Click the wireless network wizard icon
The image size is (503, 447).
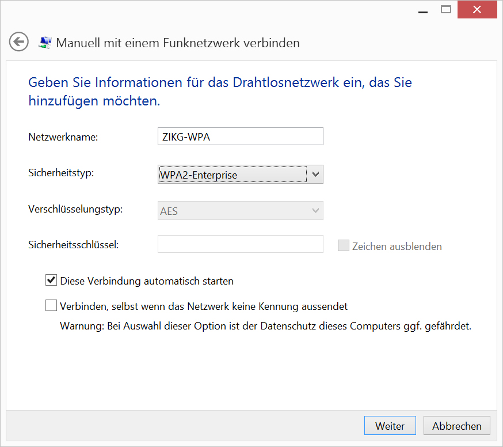[44, 42]
